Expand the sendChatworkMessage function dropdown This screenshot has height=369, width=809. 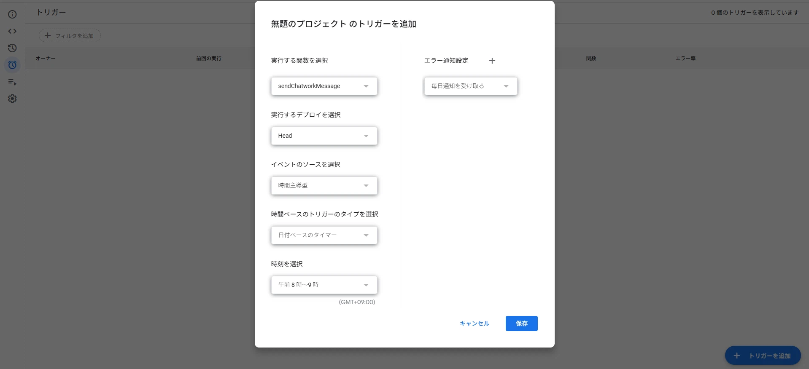pyautogui.click(x=324, y=86)
